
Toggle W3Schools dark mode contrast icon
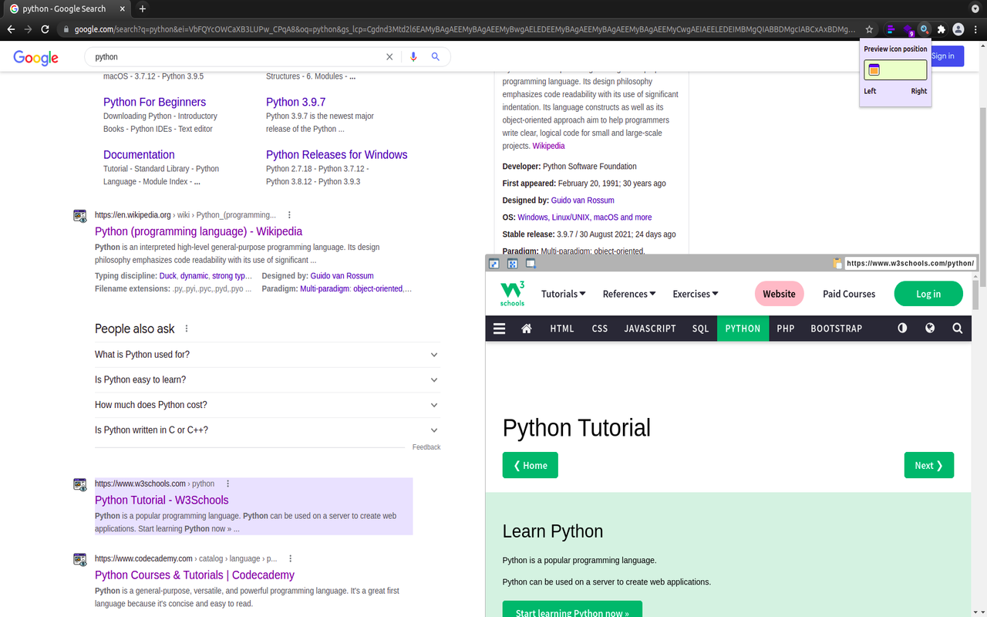(x=902, y=329)
